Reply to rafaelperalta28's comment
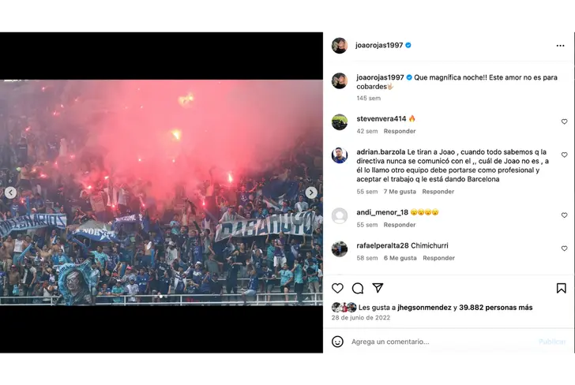The height and width of the screenshot is (385, 575). 438,258
